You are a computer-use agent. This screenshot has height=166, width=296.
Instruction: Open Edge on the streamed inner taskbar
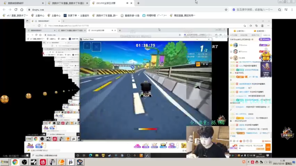tap(91, 155)
